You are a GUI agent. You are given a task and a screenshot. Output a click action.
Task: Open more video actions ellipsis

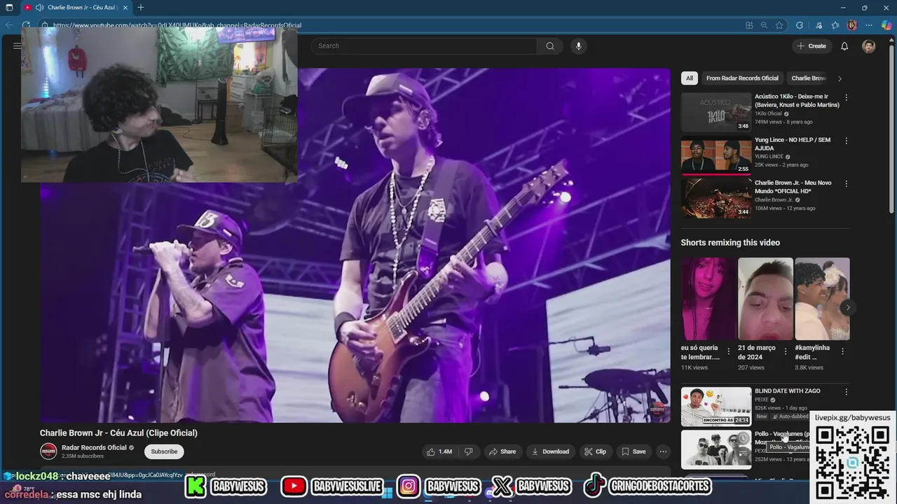(x=663, y=451)
